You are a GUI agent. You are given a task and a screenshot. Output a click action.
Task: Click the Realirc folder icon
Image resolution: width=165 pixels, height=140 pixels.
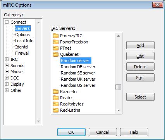pyautogui.click(x=56, y=98)
